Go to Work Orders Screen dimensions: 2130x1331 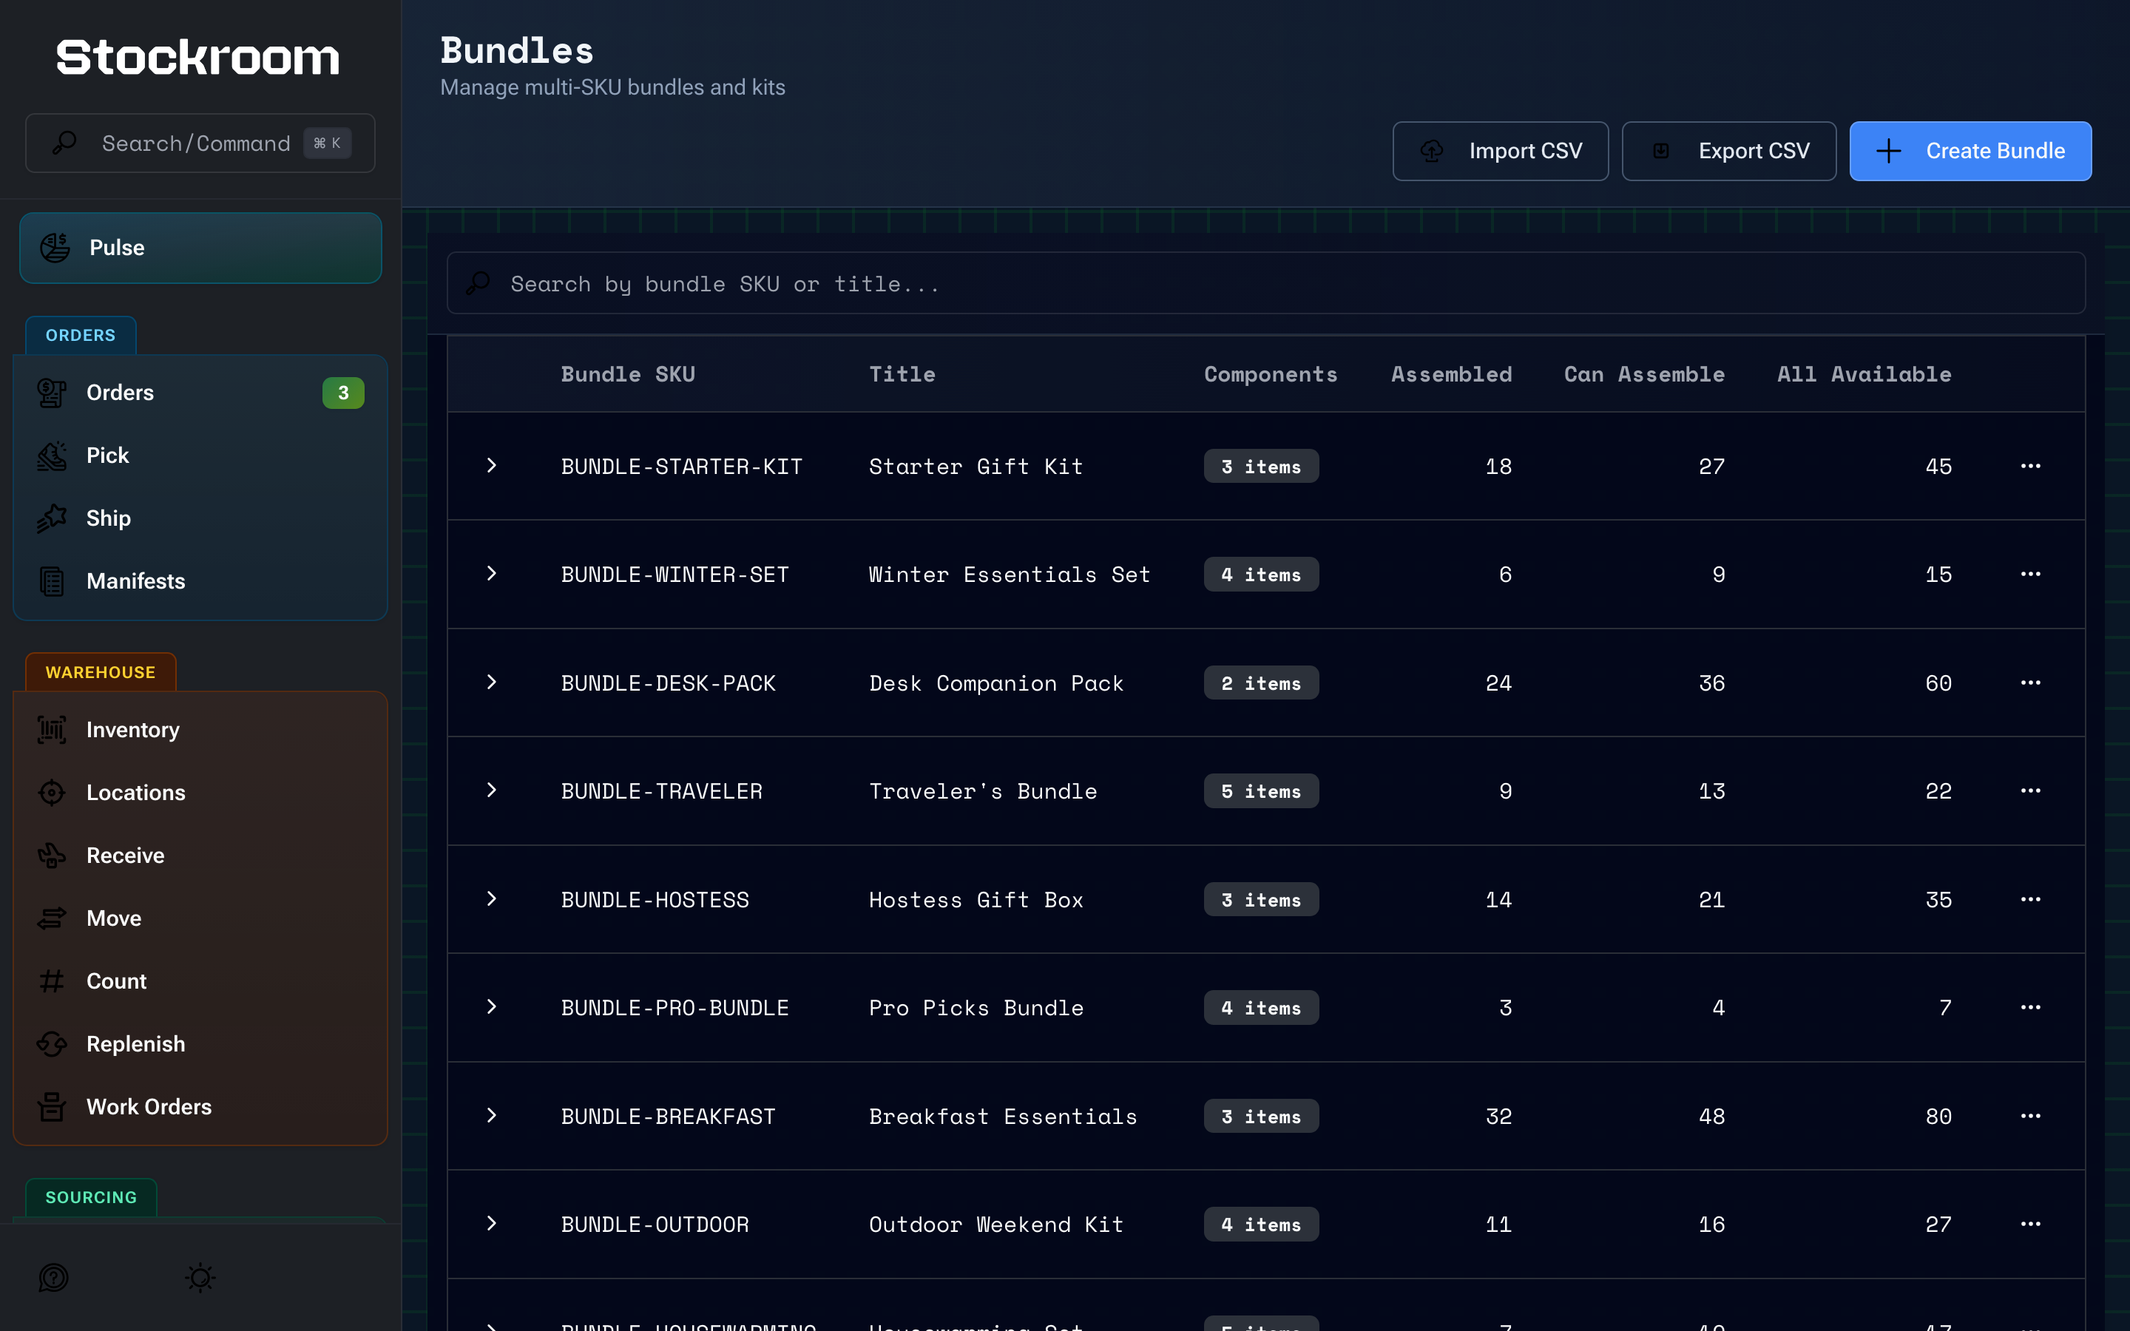200,1106
